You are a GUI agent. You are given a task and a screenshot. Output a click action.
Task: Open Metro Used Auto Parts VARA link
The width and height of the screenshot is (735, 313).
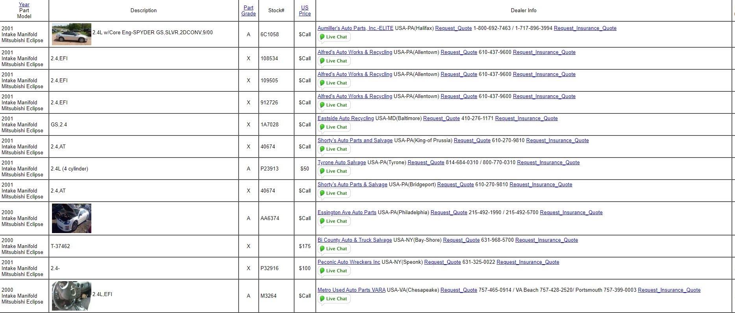(x=352, y=290)
